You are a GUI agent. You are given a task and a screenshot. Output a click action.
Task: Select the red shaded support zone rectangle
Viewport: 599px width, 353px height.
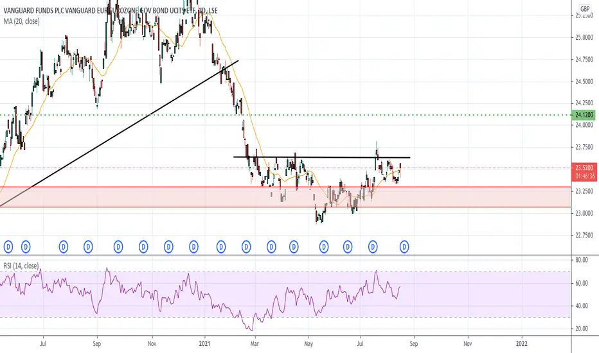(286, 197)
